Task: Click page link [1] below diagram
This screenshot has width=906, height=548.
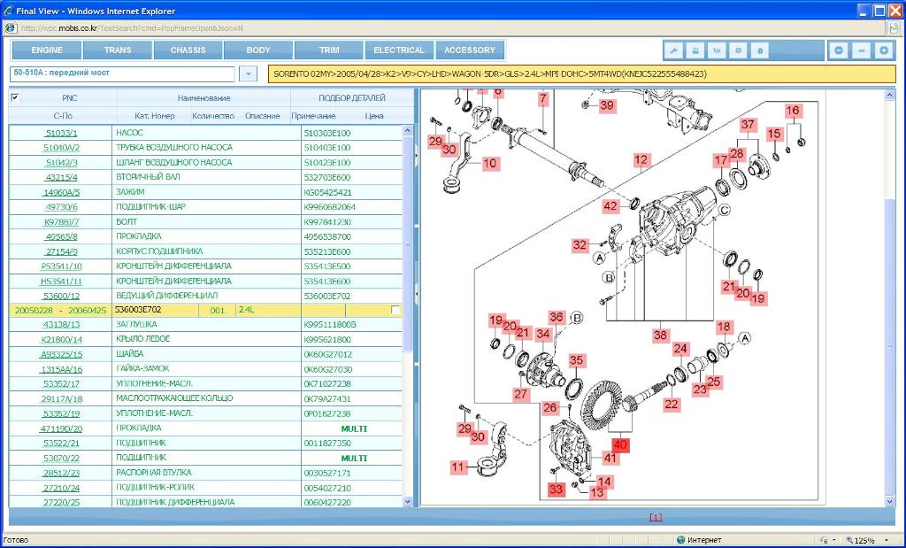Action: [x=656, y=517]
